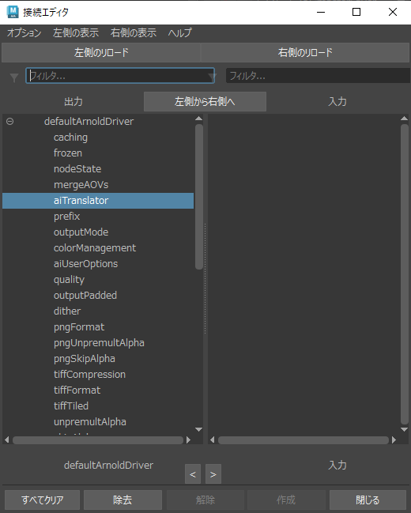Click the right list vertical scrollbar thumb
This screenshot has width=411, height=513.
(405, 274)
